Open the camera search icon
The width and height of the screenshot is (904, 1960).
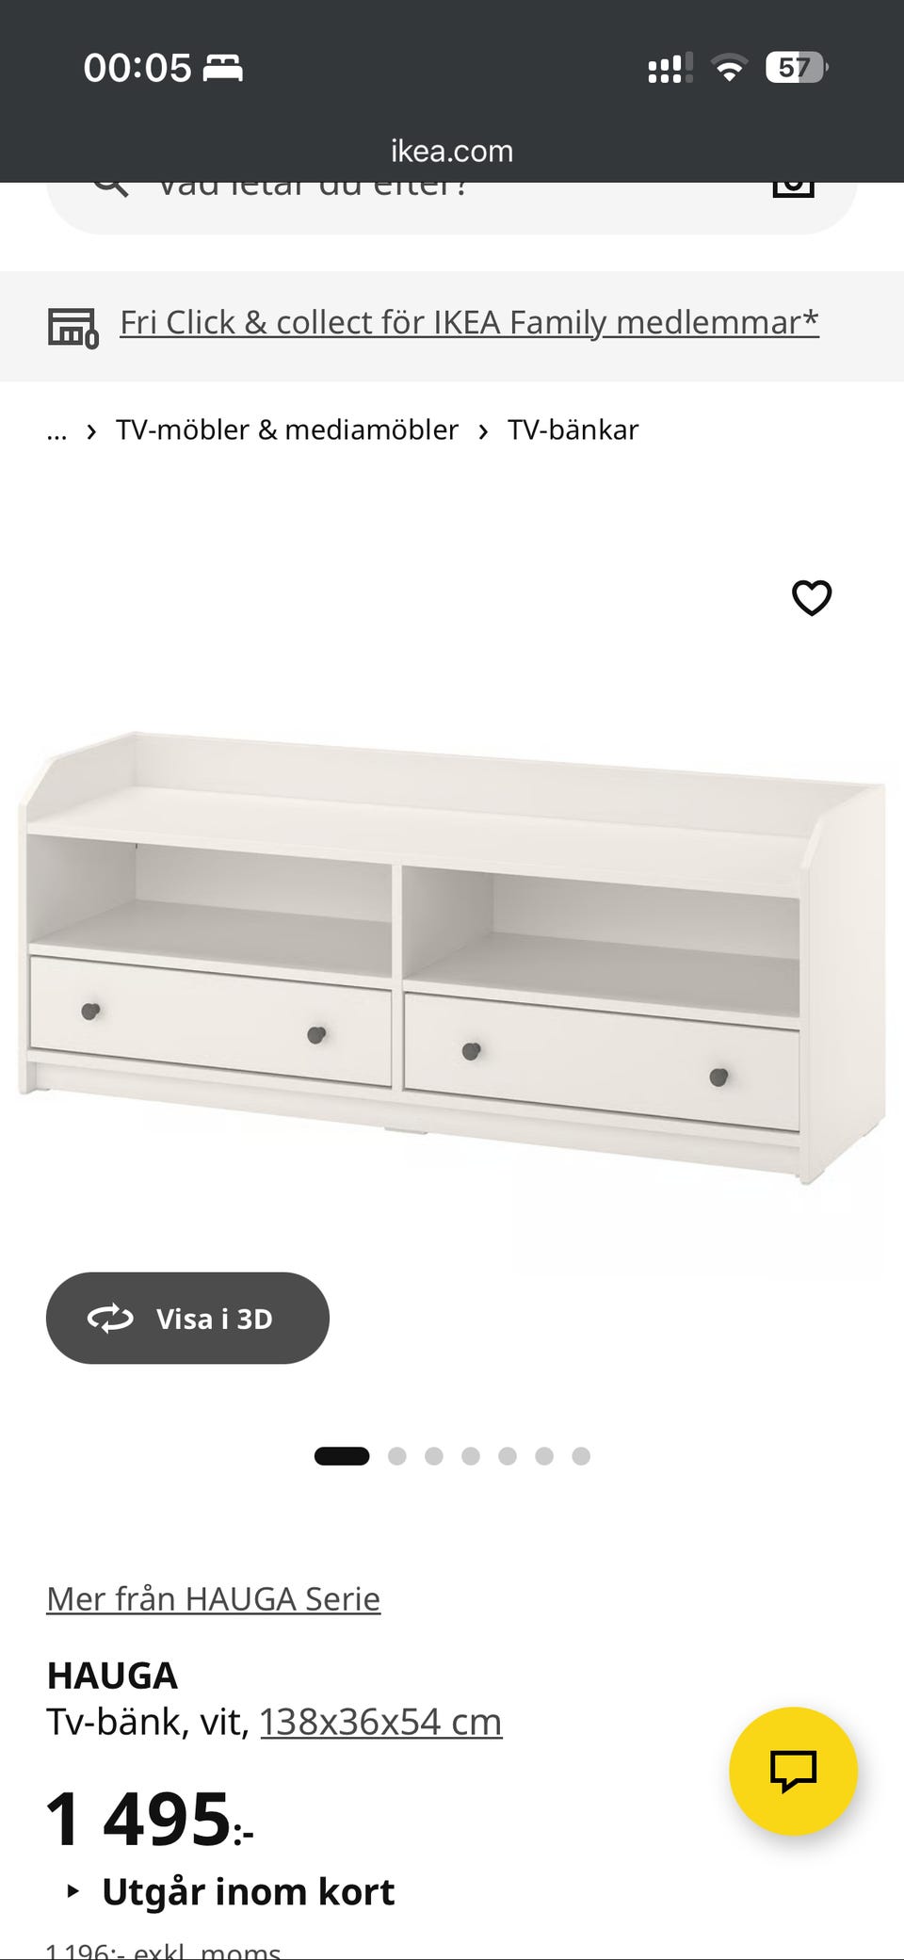[793, 188]
